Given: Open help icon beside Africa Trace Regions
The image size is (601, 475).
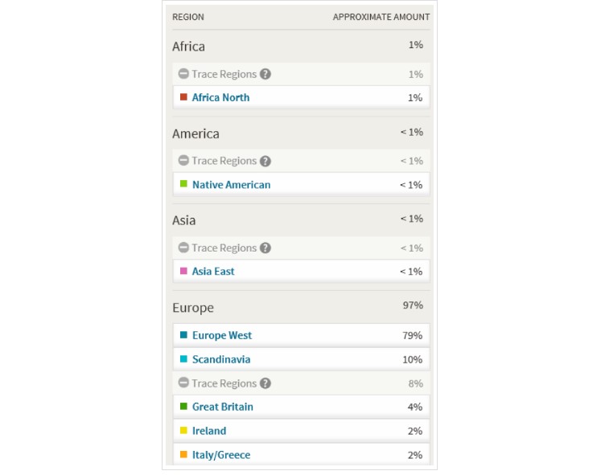Looking at the screenshot, I should [266, 74].
